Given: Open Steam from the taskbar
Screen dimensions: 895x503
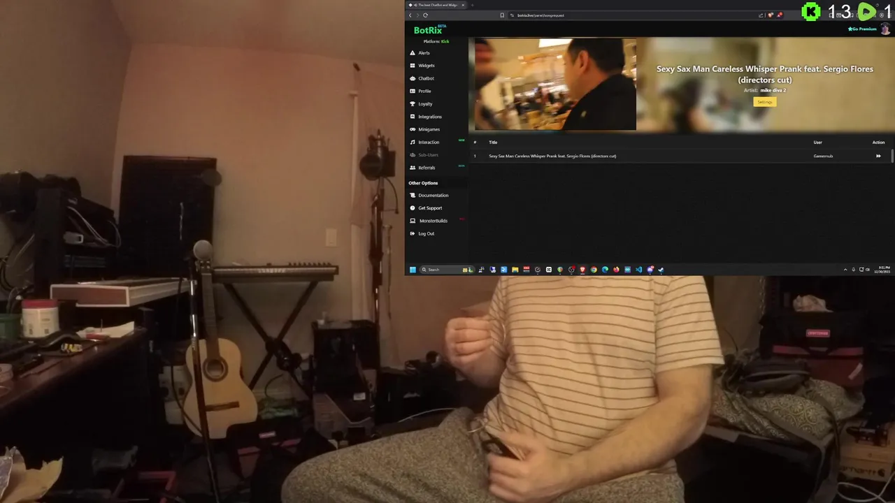Looking at the screenshot, I should (661, 270).
